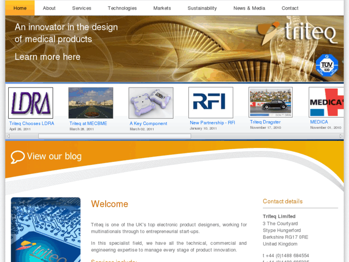Open the LDRA logo thumbnail

31,103
